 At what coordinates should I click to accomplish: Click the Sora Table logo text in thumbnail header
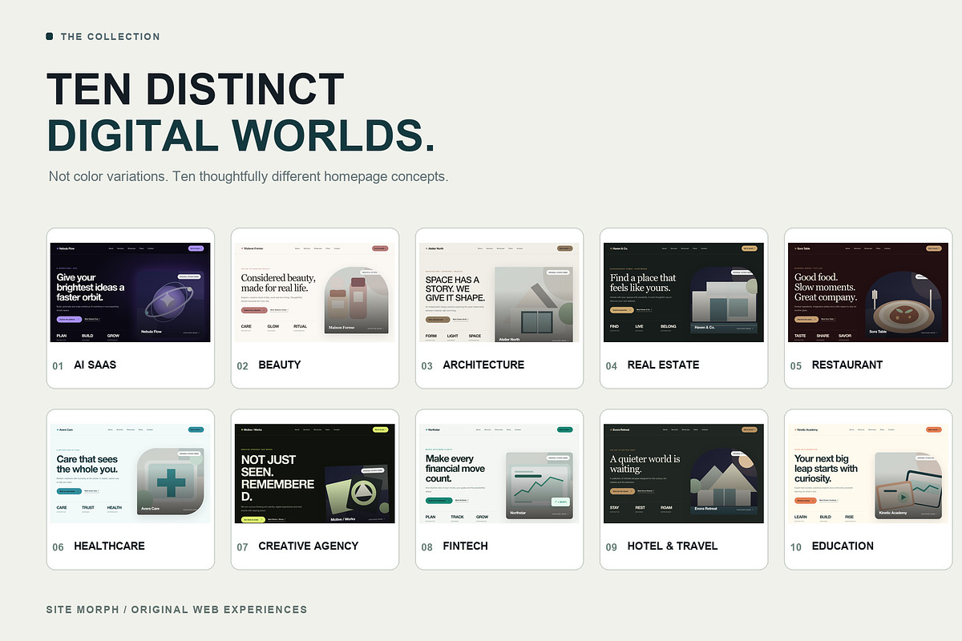click(802, 249)
